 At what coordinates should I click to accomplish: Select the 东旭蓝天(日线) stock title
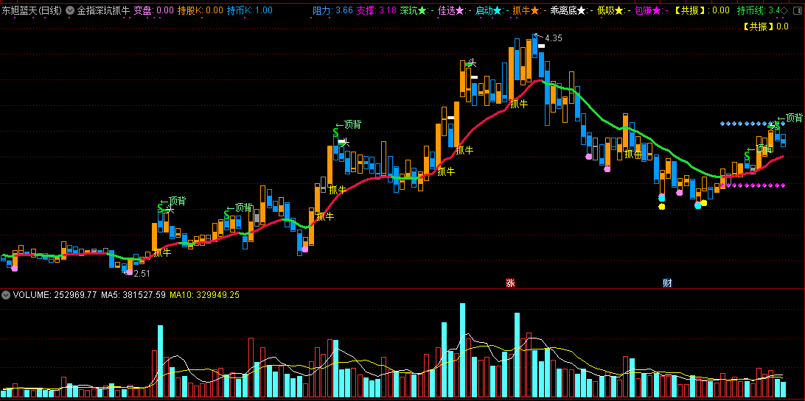[x=32, y=10]
